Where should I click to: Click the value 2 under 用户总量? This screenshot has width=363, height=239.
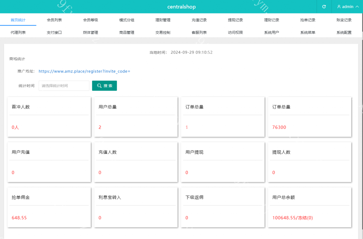click(x=100, y=127)
